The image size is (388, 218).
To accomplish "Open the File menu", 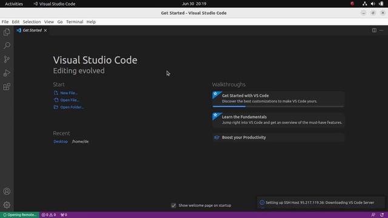I will 5,22.
